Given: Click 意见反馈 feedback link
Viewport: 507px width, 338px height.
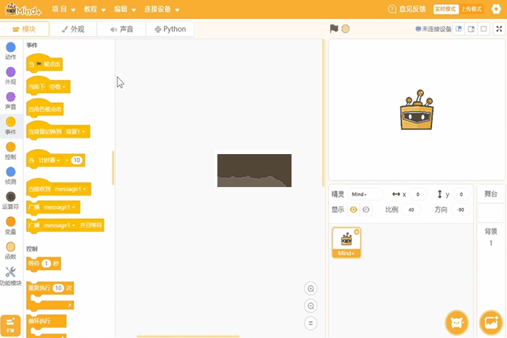Looking at the screenshot, I should (407, 10).
